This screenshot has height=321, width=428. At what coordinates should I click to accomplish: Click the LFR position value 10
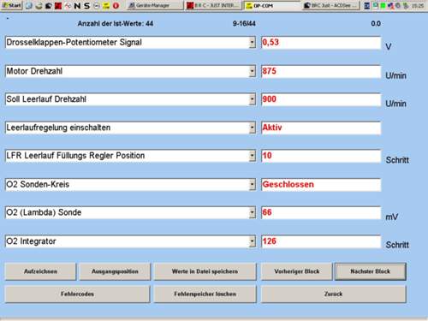coord(321,156)
